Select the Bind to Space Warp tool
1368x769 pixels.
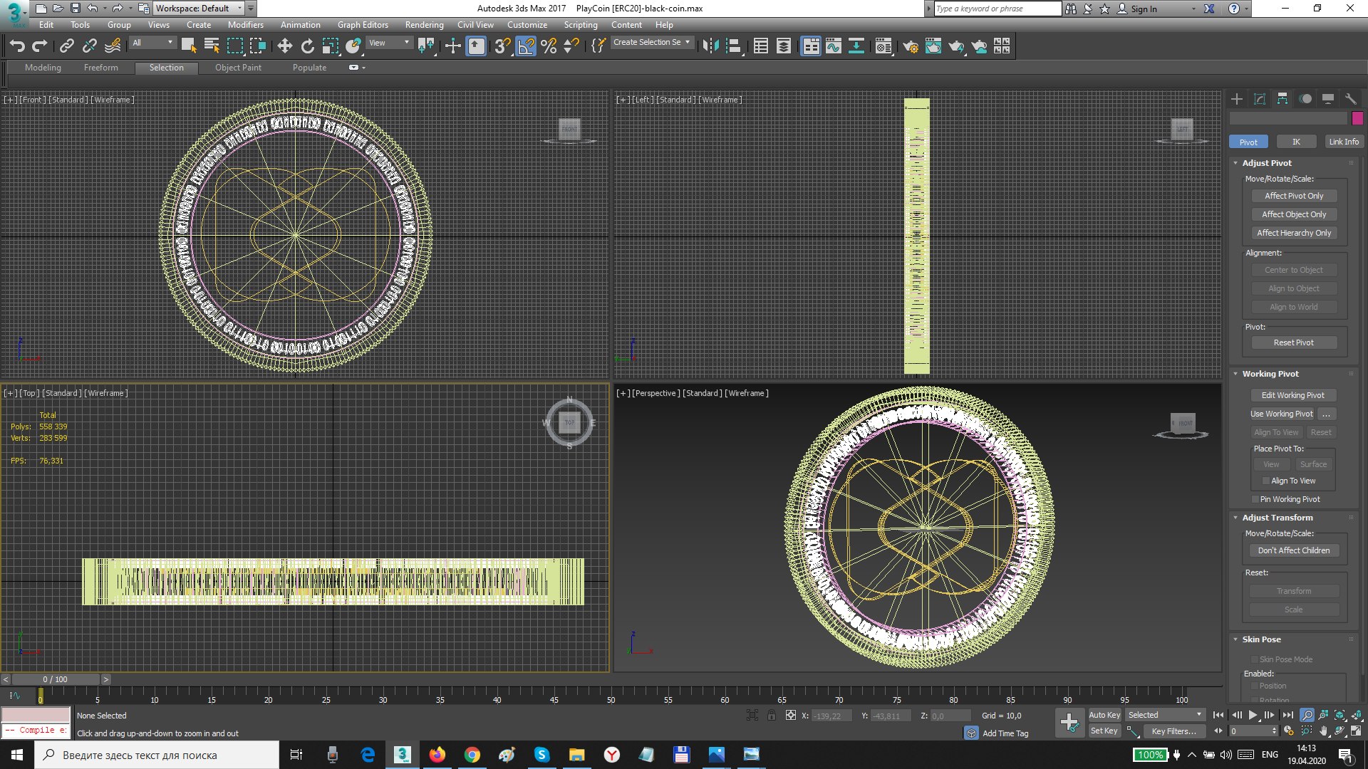click(113, 46)
